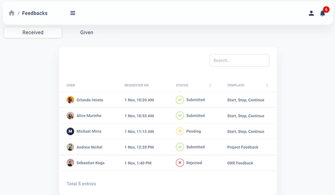Click the STATUS column header text
Viewport: 335px width, 195px height.
(x=182, y=85)
